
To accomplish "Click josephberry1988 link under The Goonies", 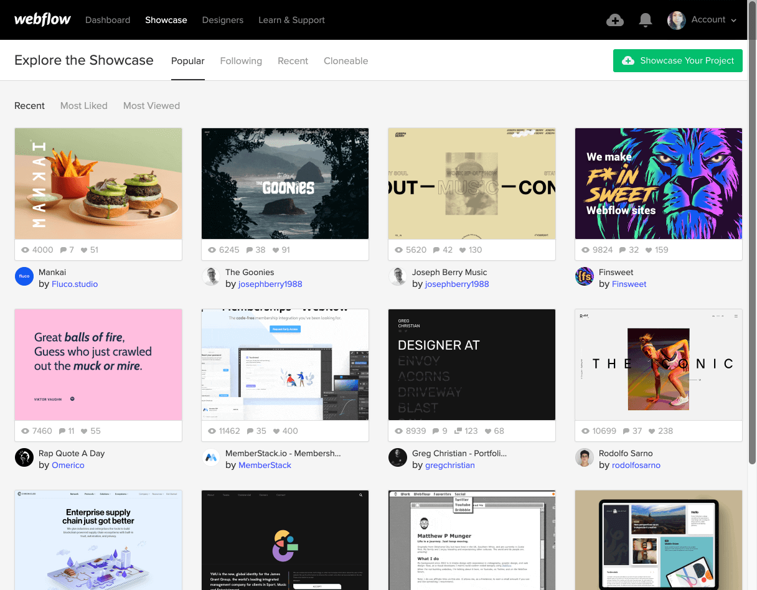I will tap(270, 284).
